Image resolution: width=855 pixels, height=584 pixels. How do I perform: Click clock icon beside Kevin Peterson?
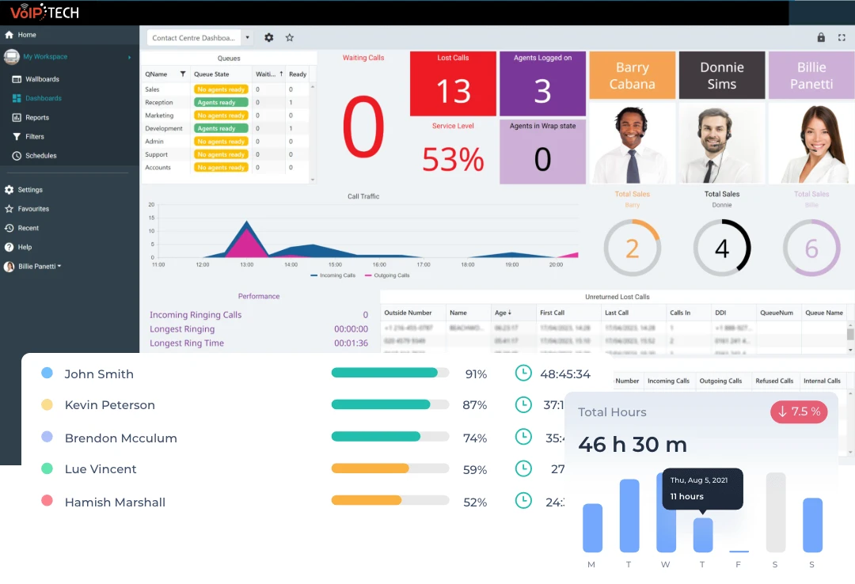coord(523,404)
